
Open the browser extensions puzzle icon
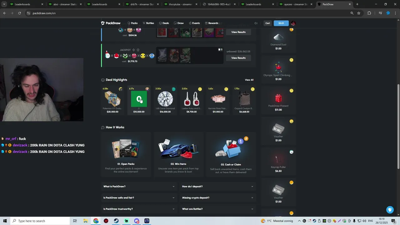[369, 13]
